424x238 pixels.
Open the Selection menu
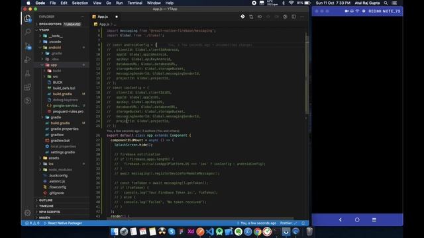click(x=79, y=3)
